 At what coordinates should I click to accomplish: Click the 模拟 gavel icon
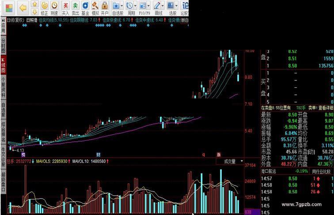(95, 5)
